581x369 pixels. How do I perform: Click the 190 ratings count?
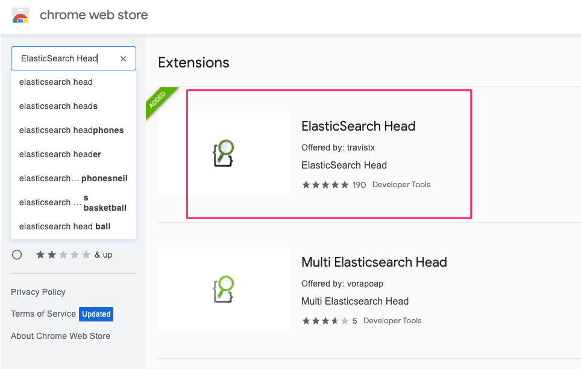tap(359, 185)
